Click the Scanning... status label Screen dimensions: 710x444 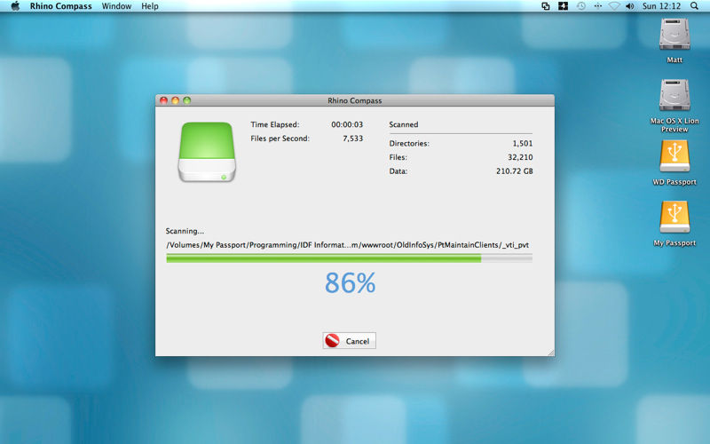(x=185, y=231)
